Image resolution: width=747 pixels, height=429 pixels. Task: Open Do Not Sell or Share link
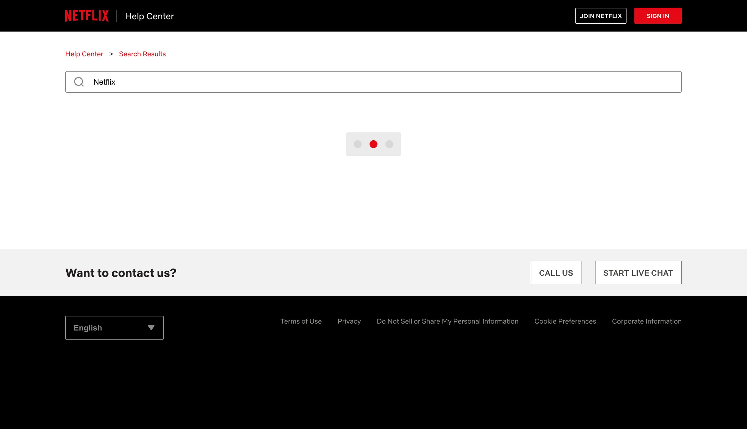tap(448, 321)
